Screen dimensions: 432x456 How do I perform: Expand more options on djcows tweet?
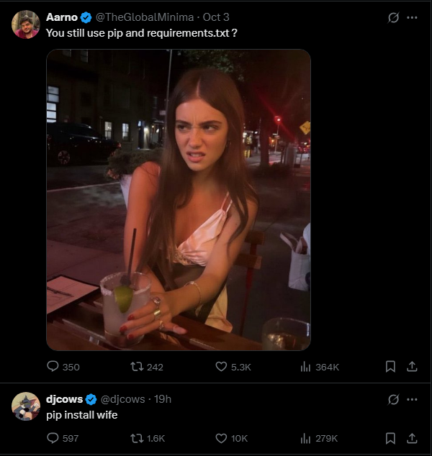(413, 399)
